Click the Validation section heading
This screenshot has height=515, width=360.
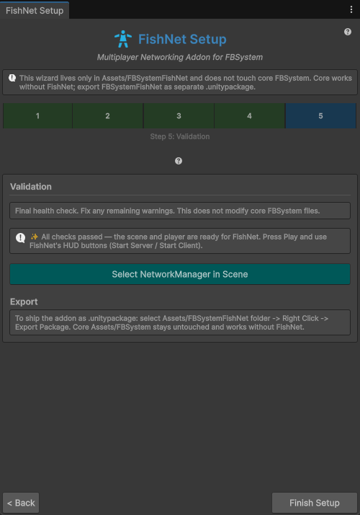(31, 187)
